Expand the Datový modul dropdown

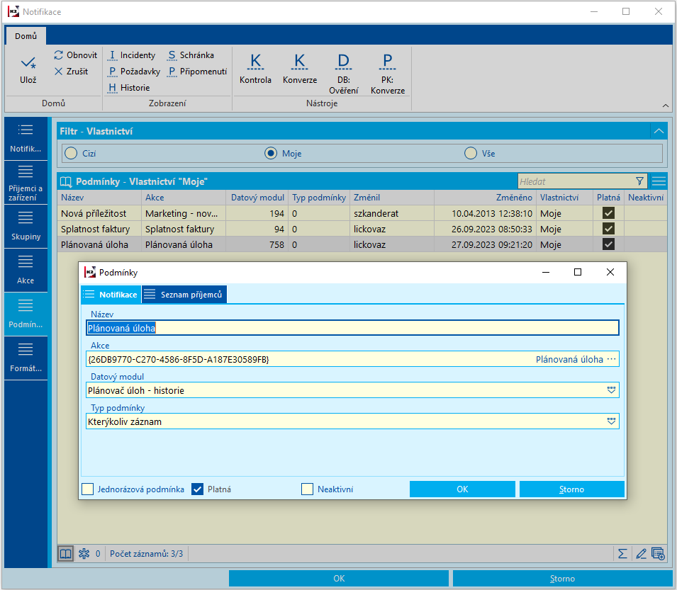click(611, 390)
